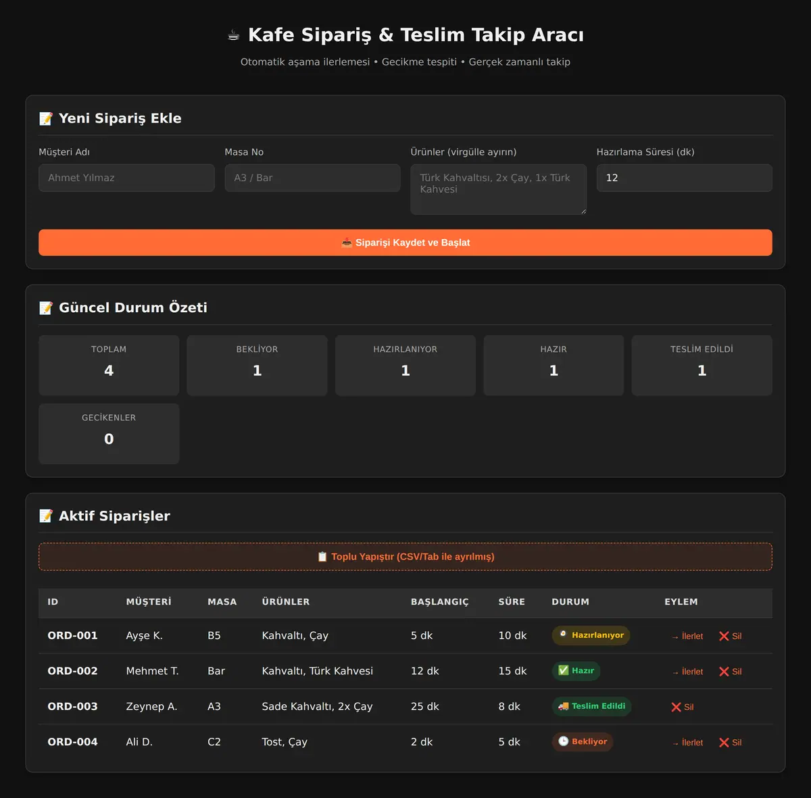Click the Kahvaltı, Türk Kahvesi cell
811x798 pixels.
pyautogui.click(x=317, y=671)
